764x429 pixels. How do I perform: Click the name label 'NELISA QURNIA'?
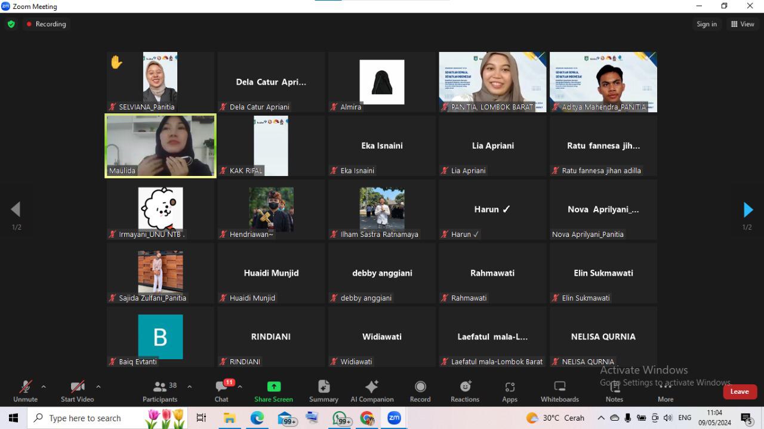(588, 362)
